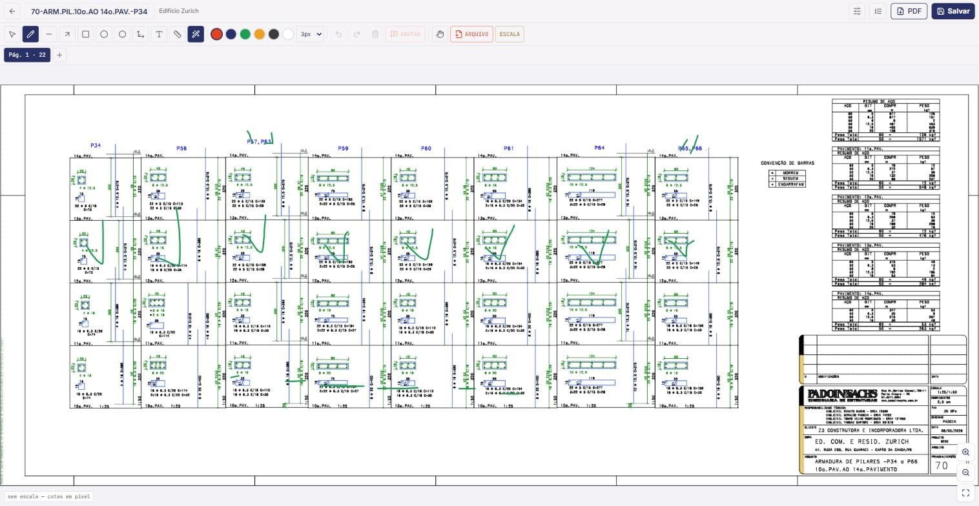Export the drawing with the PDF button
979x506 pixels.
click(909, 11)
